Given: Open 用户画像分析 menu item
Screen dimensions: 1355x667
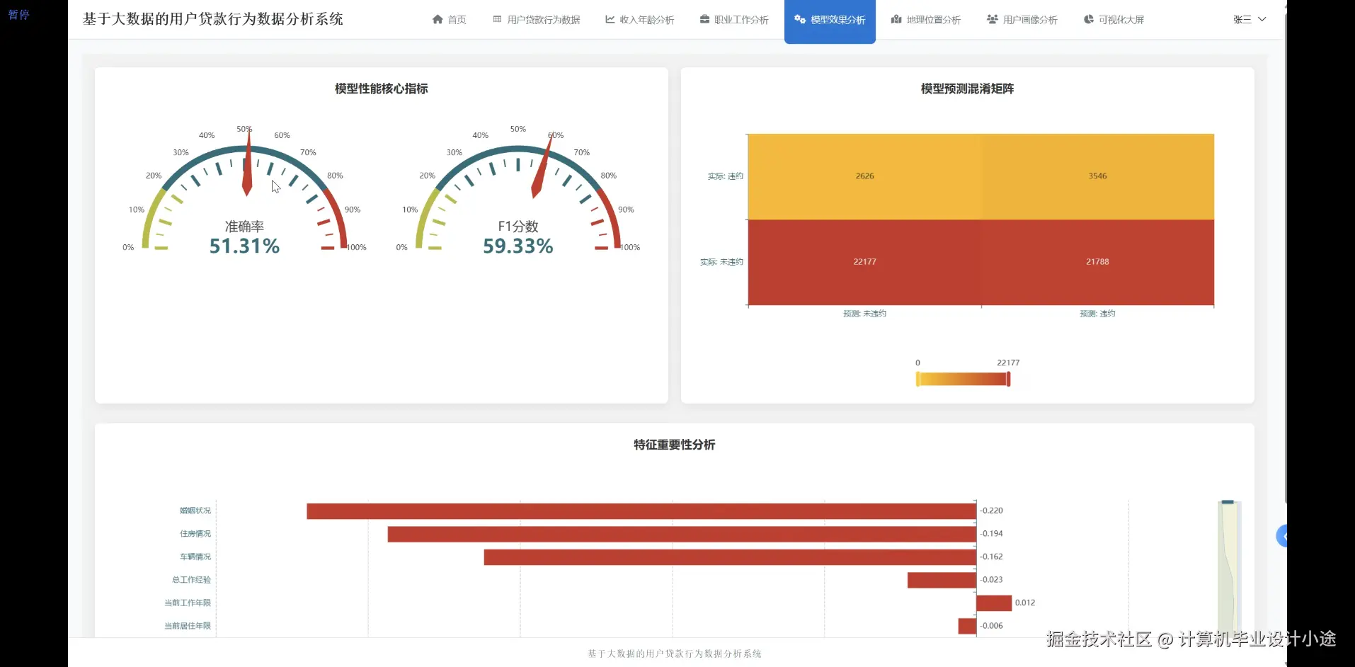Looking at the screenshot, I should point(1022,20).
